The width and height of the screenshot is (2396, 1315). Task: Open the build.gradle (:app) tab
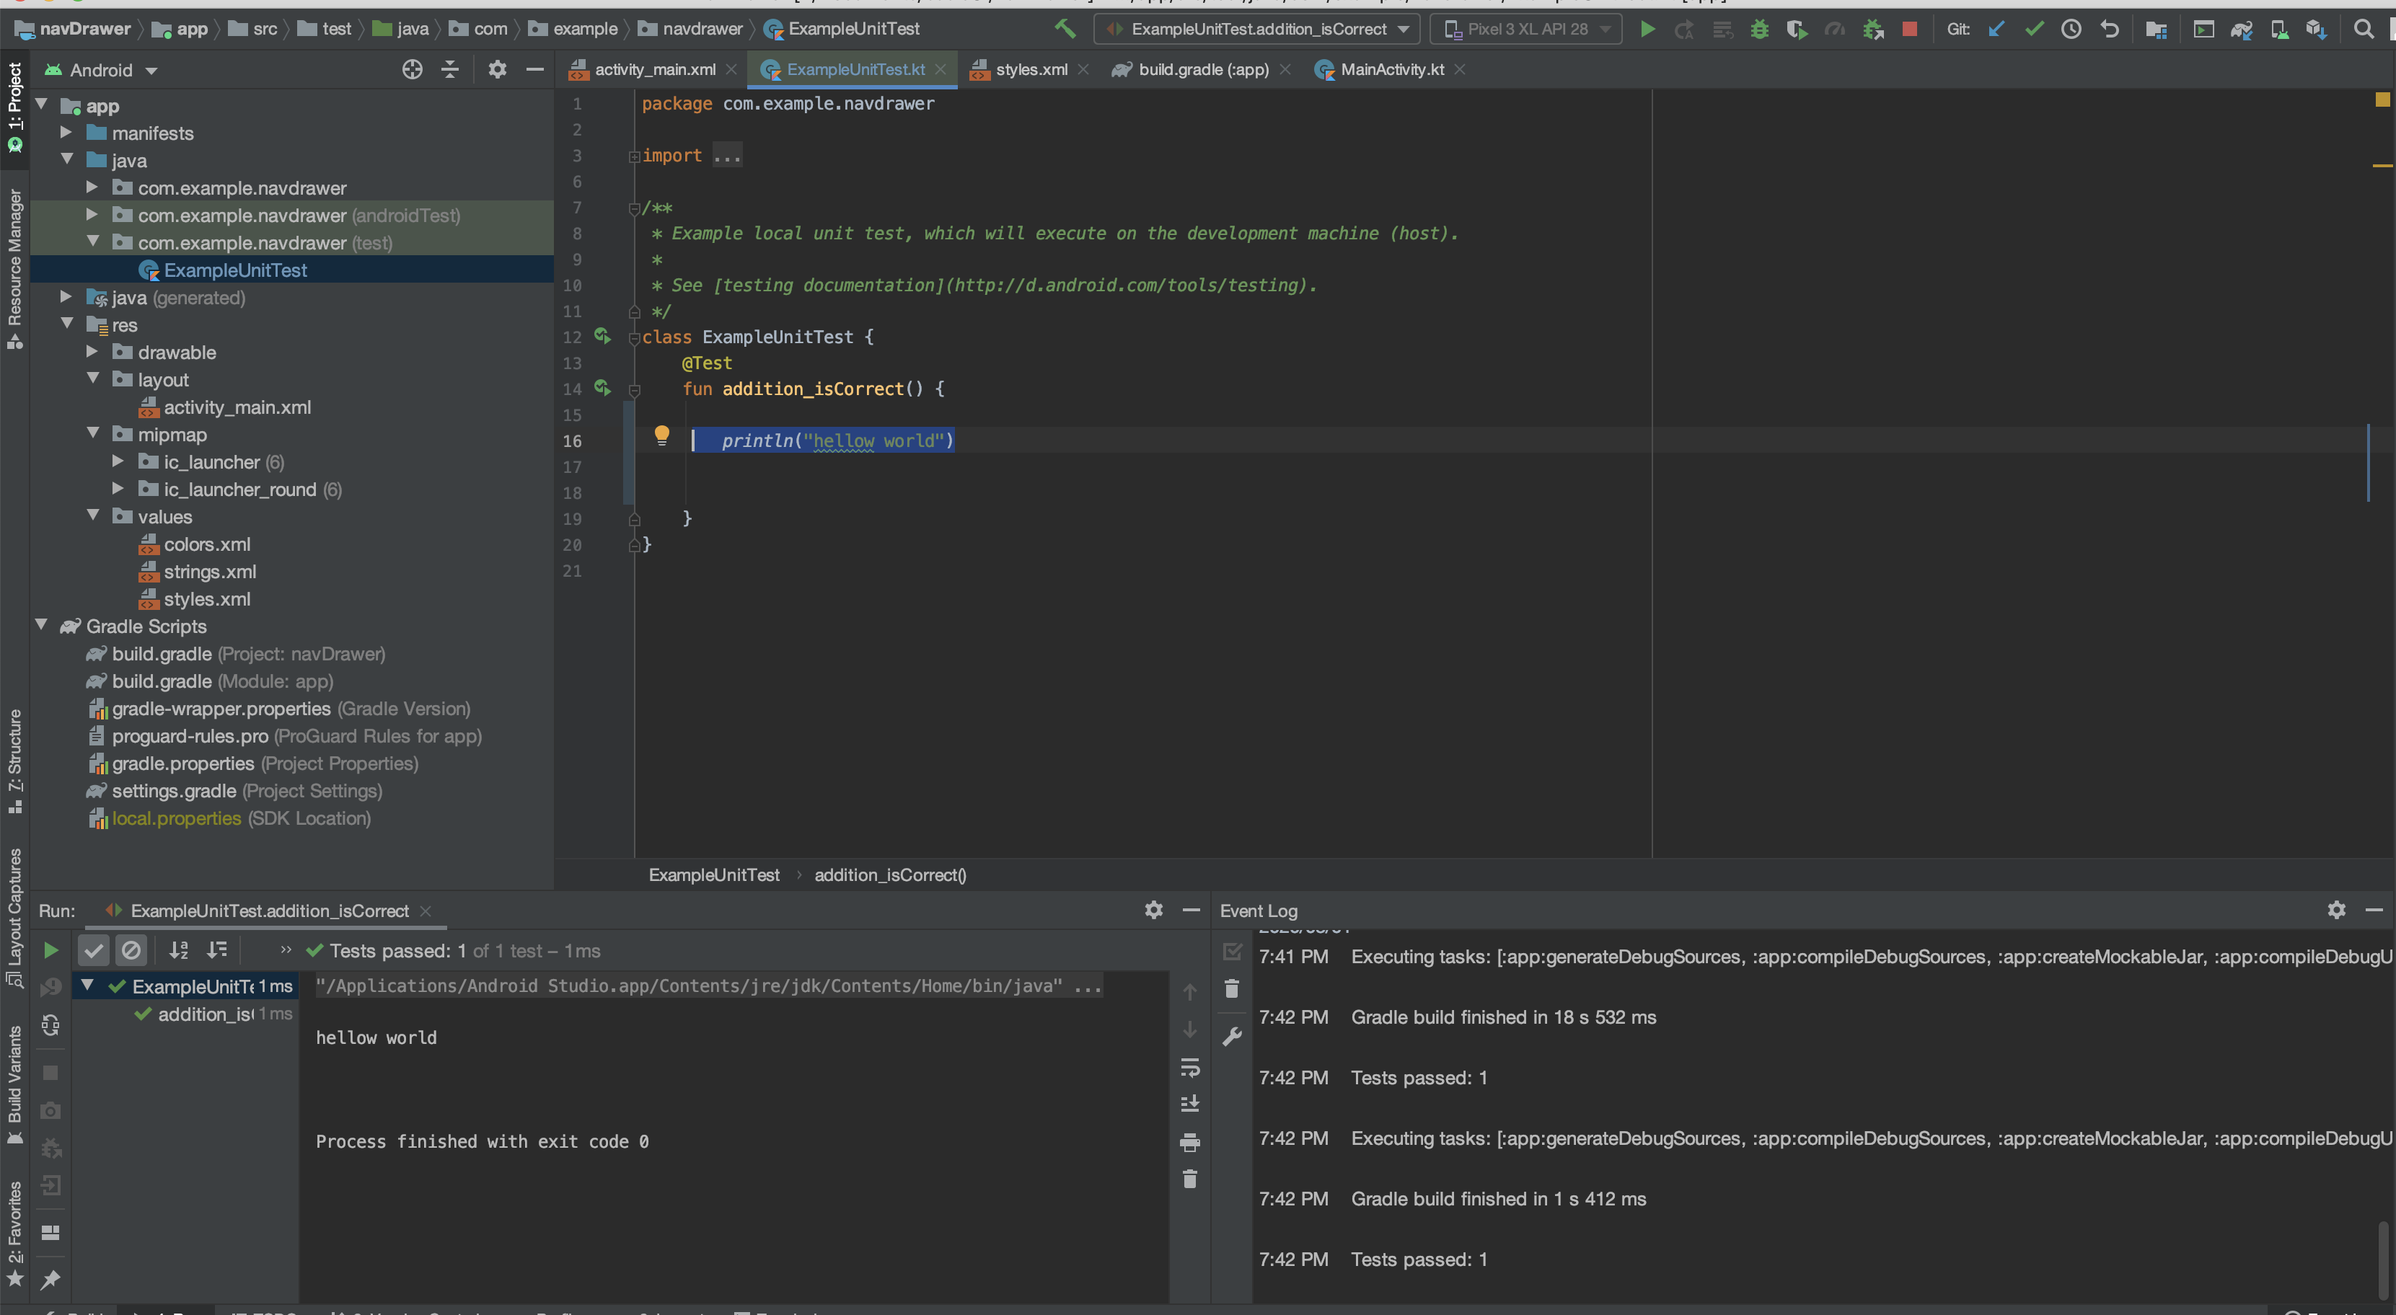tap(1202, 68)
